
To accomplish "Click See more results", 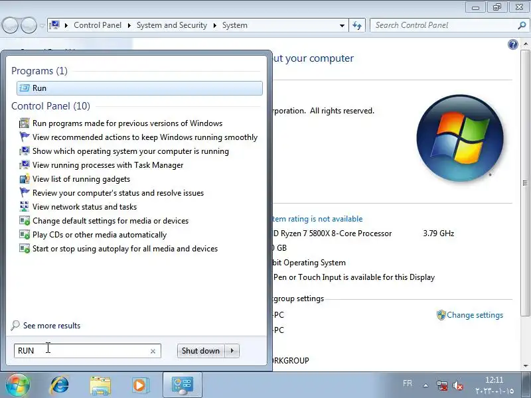I will pyautogui.click(x=52, y=326).
